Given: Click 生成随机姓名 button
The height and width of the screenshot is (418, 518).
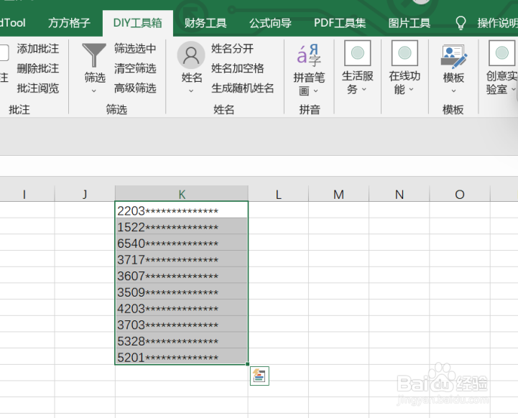Looking at the screenshot, I should pos(243,88).
